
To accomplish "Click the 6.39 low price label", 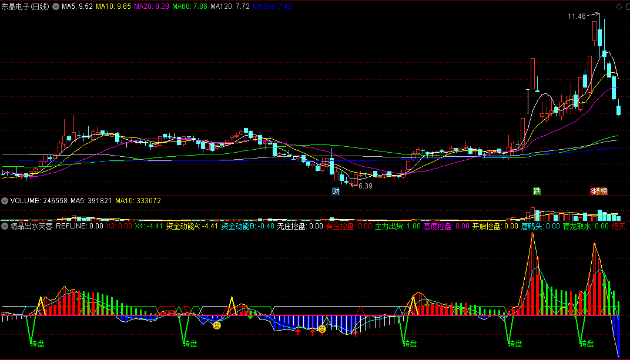I will click(x=365, y=186).
